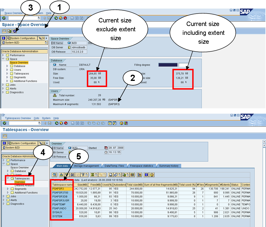Image resolution: width=266 pixels, height=227 pixels.
Task: Open Total dropdown arrow in table toolbar
Action: point(96,175)
